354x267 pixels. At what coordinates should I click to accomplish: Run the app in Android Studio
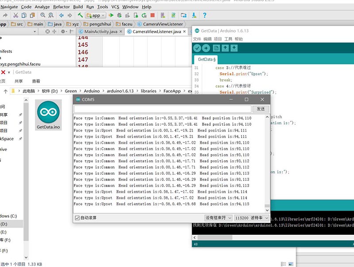111,15
